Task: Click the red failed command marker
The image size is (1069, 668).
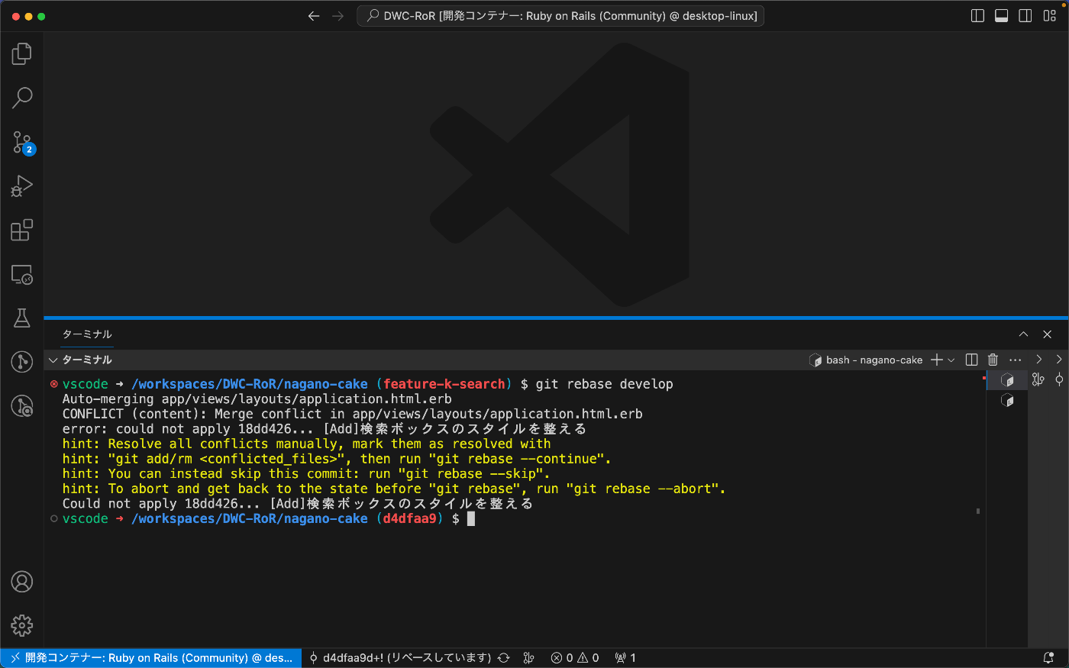Action: pos(53,384)
